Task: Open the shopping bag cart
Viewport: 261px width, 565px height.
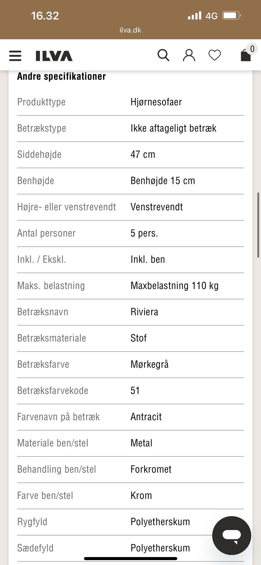Action: point(246,56)
